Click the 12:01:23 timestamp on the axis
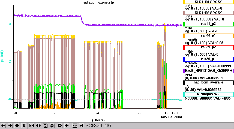 [x=171, y=113]
